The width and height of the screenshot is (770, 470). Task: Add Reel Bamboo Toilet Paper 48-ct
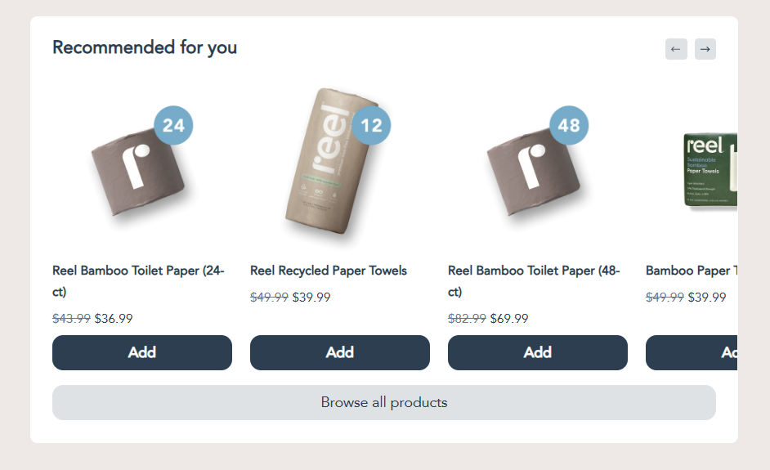coord(538,352)
